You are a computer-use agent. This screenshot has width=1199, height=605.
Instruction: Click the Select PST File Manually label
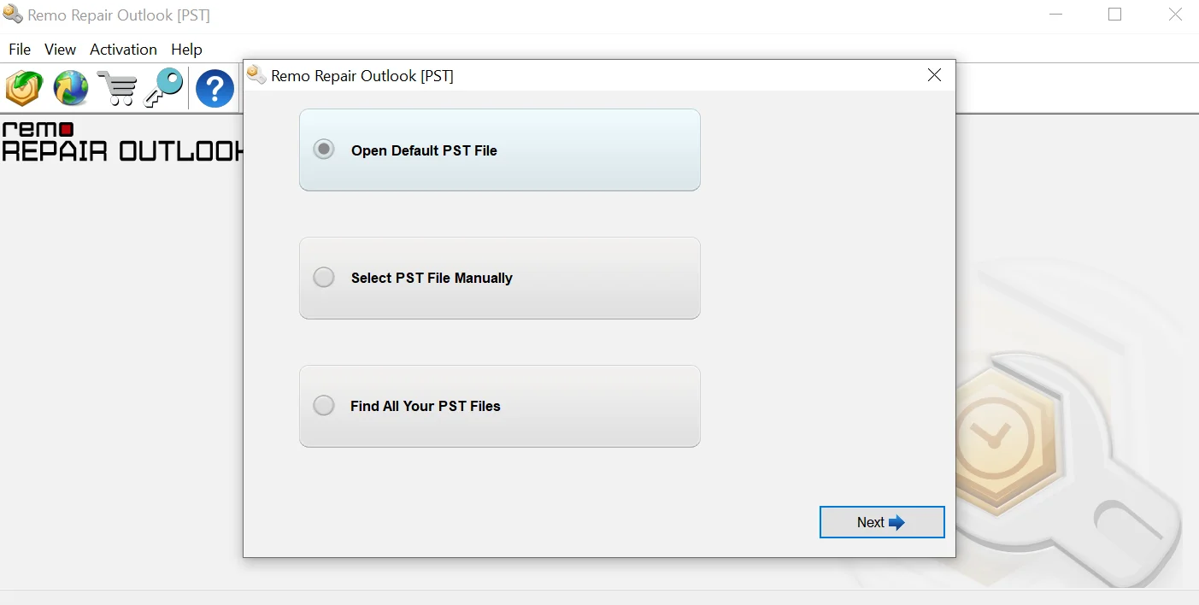coord(432,278)
